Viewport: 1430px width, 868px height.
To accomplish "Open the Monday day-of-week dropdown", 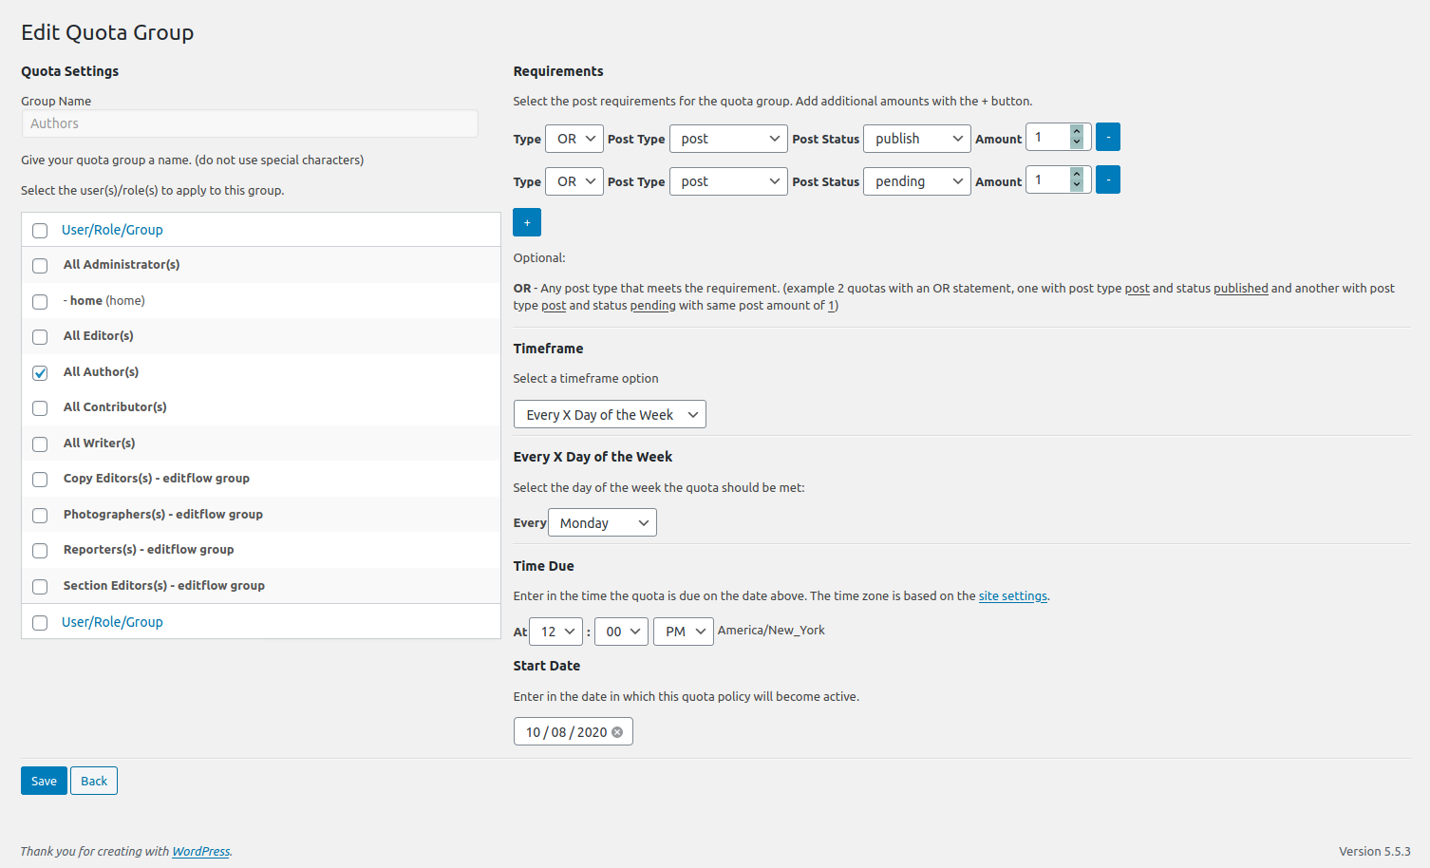I will (602, 522).
